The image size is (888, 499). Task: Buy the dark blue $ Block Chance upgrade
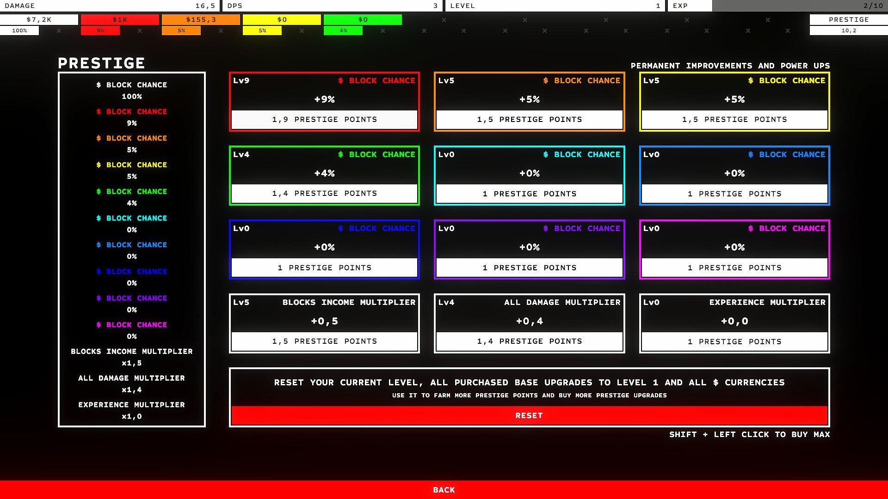pyautogui.click(x=324, y=268)
